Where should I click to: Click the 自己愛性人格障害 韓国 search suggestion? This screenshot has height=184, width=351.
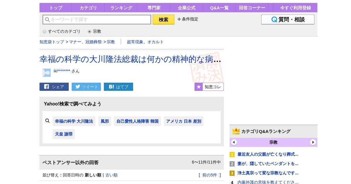tap(137, 121)
